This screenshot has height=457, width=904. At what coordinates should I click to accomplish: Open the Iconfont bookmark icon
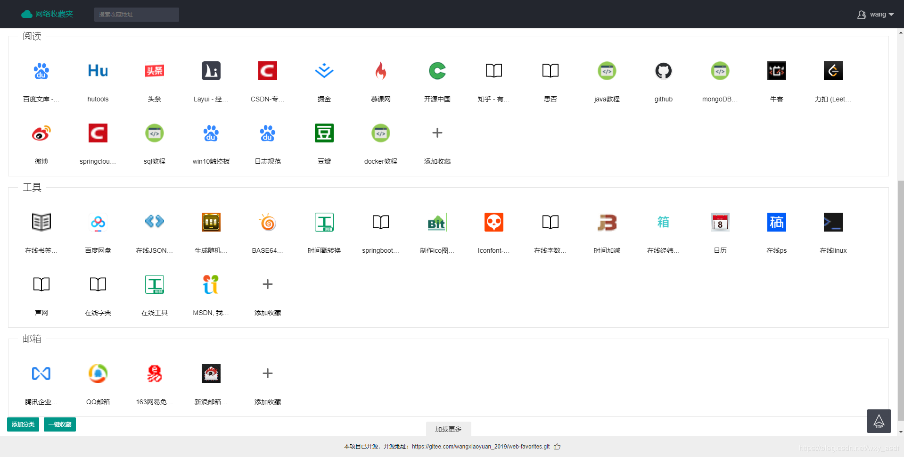coord(494,222)
